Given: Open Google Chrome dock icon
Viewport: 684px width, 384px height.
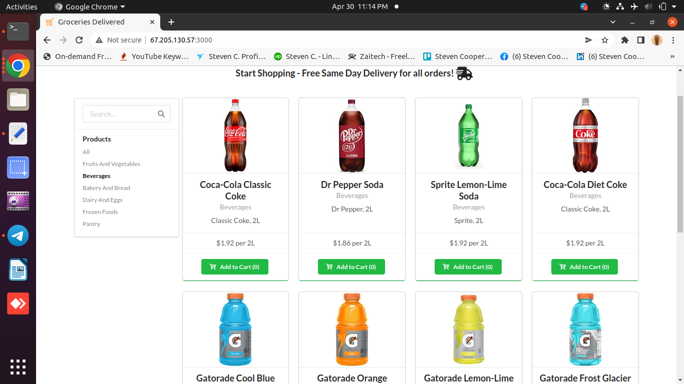Looking at the screenshot, I should click(x=18, y=66).
